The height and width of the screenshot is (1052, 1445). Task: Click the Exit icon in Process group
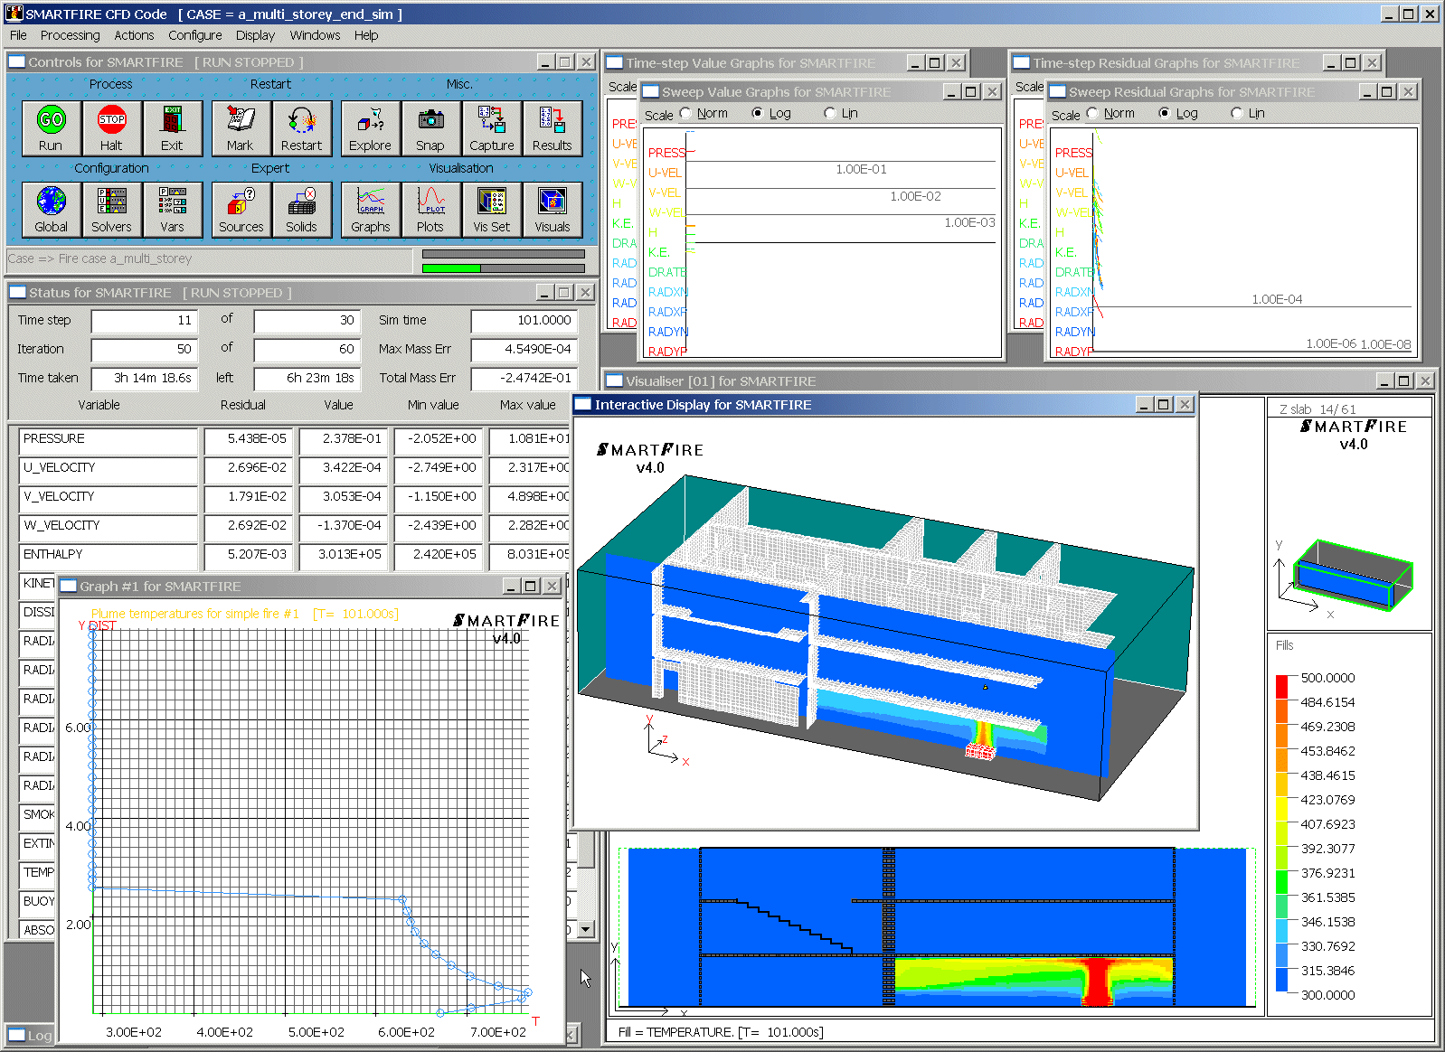(172, 127)
